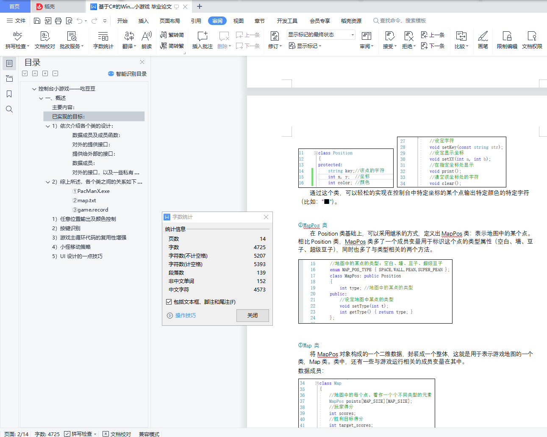Click the 页面: 2/14 status bar indicator
The image size is (547, 437).
(x=17, y=434)
